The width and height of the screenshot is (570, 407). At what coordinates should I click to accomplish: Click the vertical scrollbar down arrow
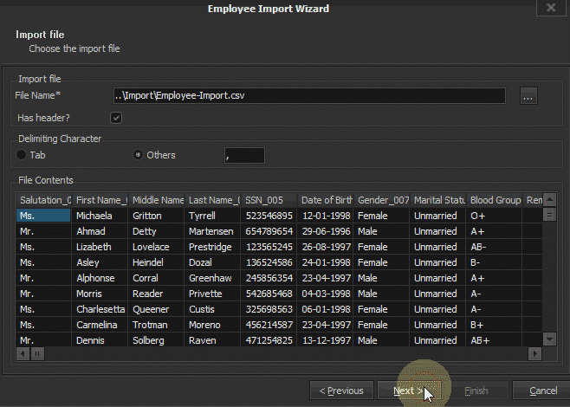click(x=549, y=339)
